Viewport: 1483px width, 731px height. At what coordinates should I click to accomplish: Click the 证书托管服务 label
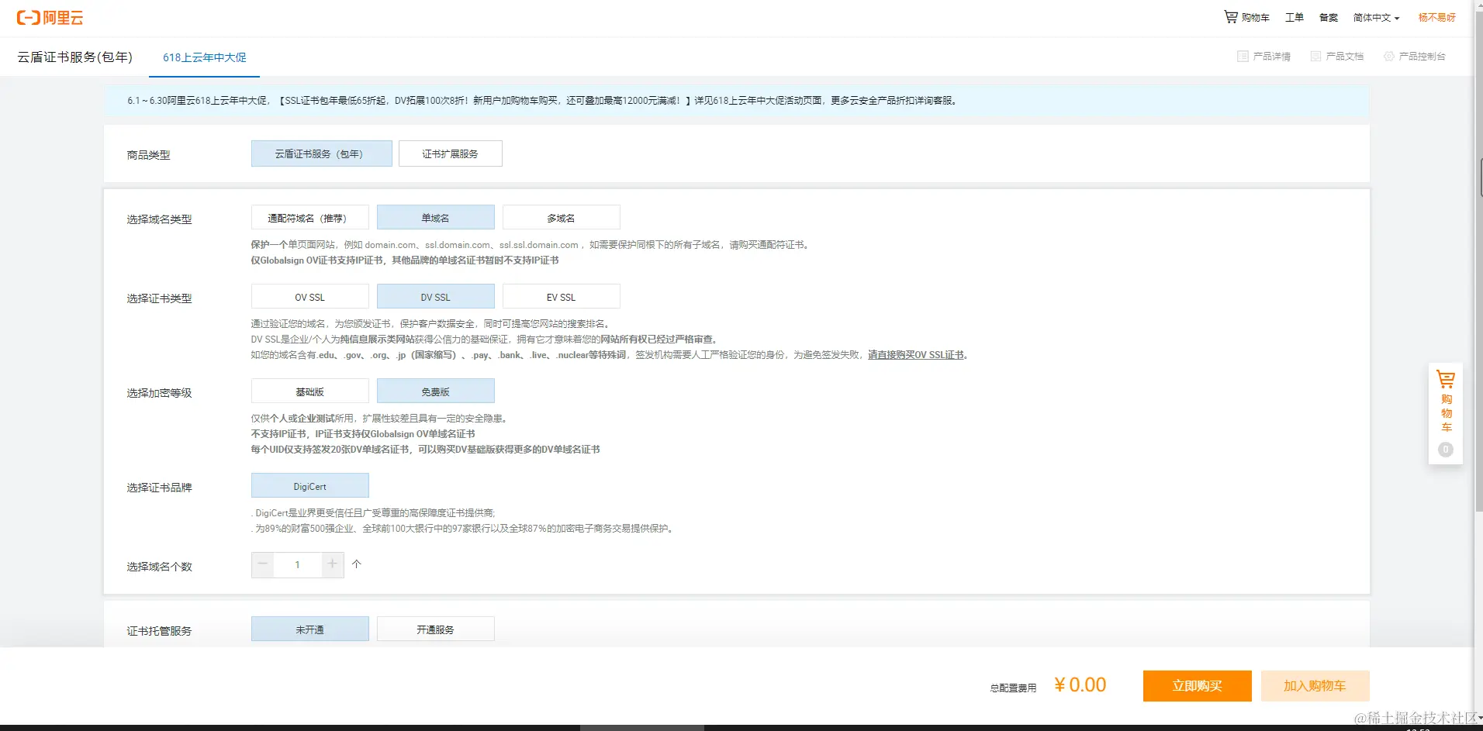coord(159,631)
